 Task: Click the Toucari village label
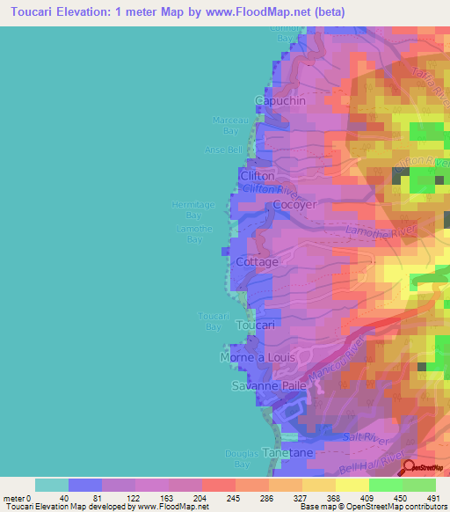255,325
